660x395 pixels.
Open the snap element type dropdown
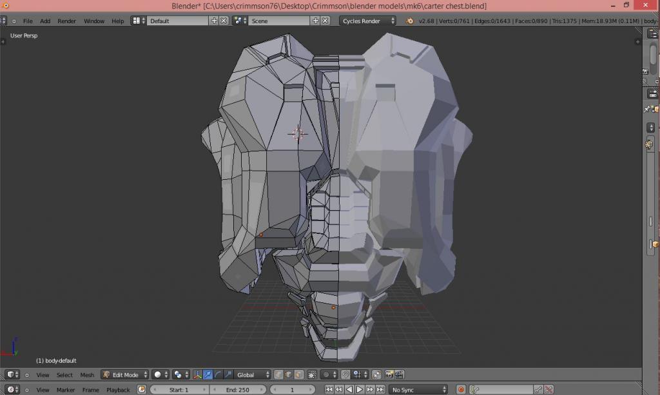click(x=360, y=374)
